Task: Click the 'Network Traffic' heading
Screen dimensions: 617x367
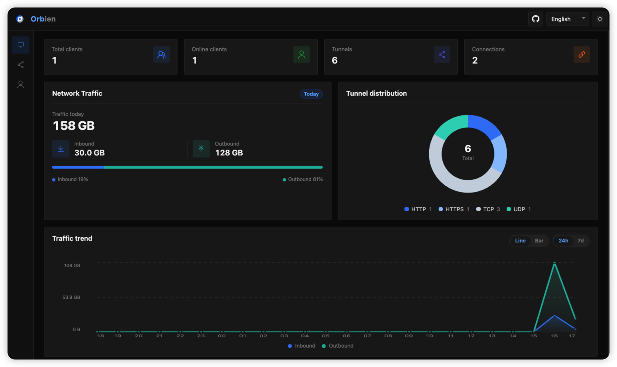Action: click(77, 94)
